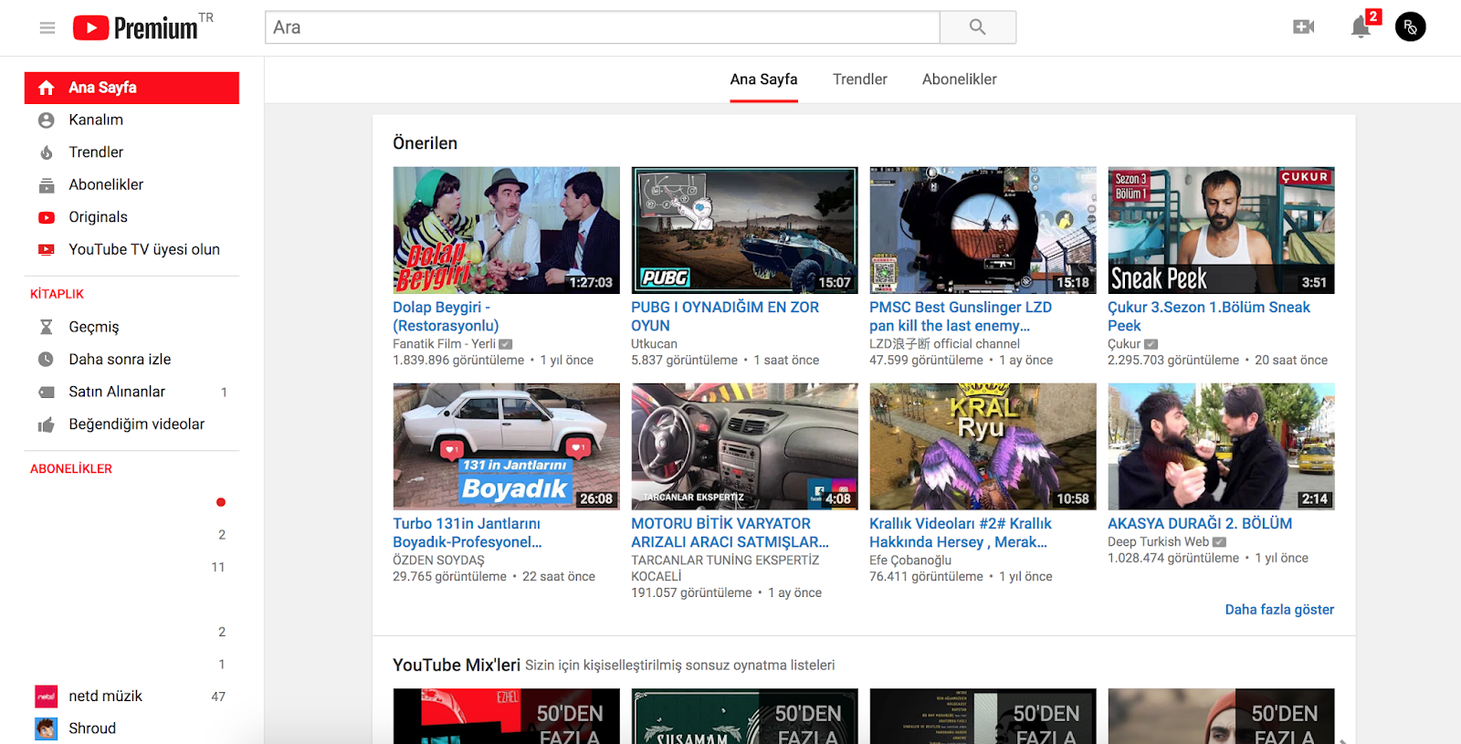
Task: Open the hamburger guide menu
Action: tap(47, 28)
